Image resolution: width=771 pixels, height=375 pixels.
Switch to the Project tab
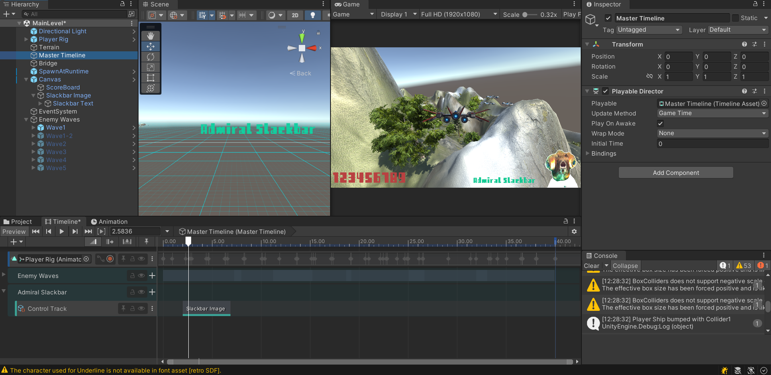(x=18, y=222)
